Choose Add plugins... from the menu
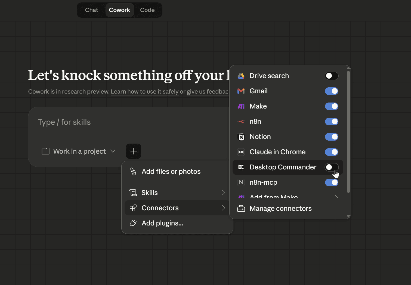This screenshot has width=411, height=285. coord(162,223)
